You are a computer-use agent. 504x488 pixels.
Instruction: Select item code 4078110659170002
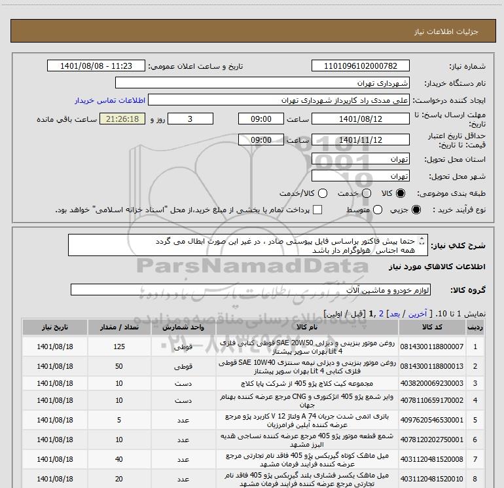432,400
